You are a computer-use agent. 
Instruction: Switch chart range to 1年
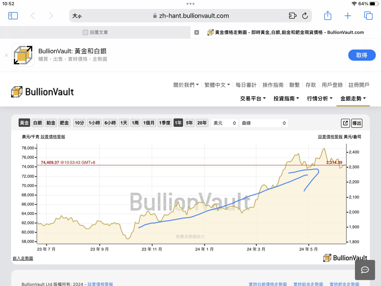click(178, 123)
